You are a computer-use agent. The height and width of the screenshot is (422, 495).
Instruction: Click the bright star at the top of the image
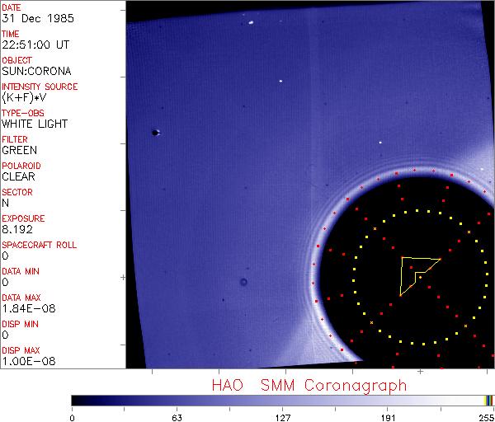pyautogui.click(x=250, y=24)
